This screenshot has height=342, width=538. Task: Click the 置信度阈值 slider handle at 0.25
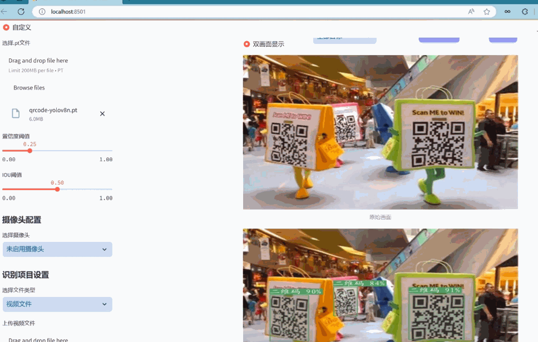pyautogui.click(x=30, y=151)
